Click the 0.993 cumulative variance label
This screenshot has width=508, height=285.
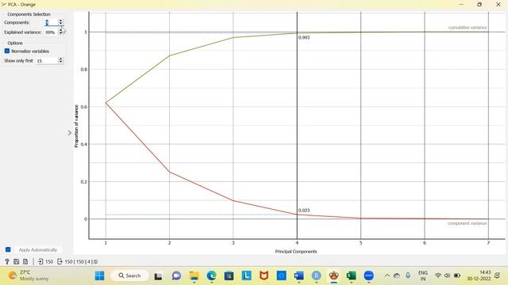click(304, 37)
